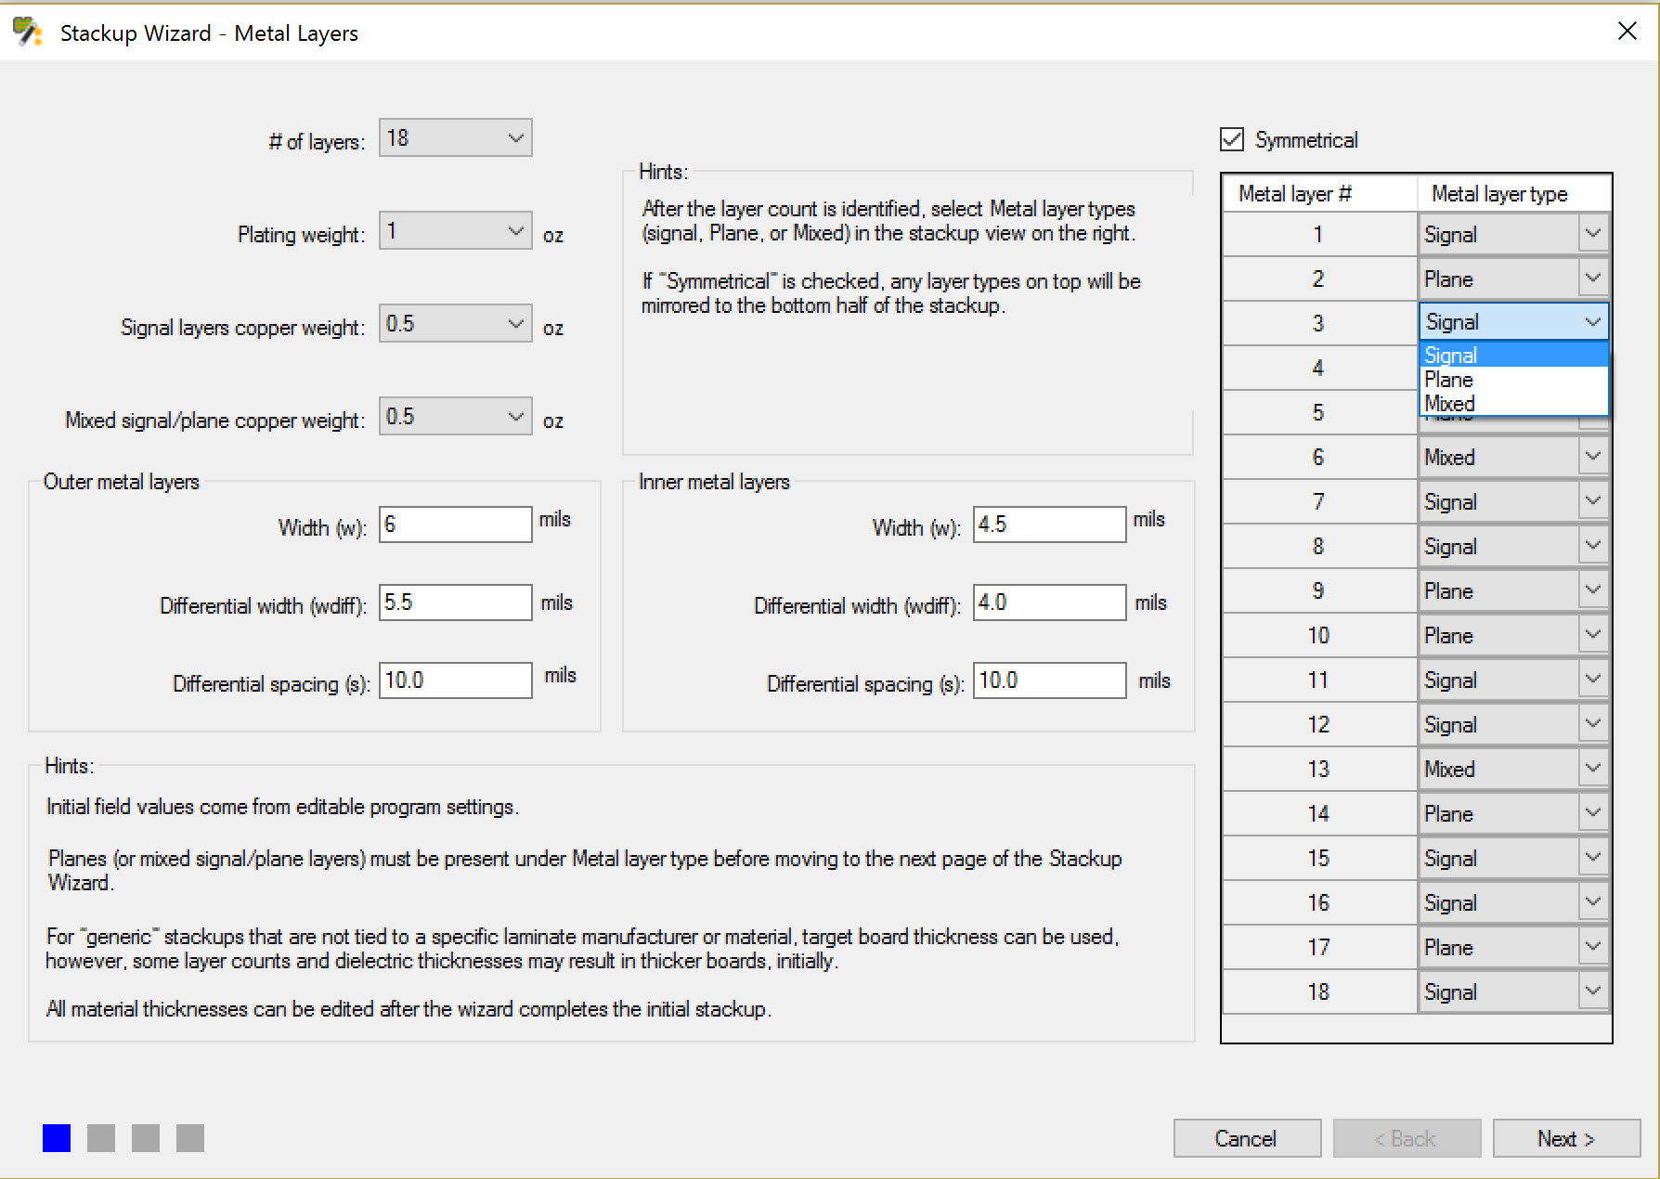Image resolution: width=1660 pixels, height=1179 pixels.
Task: Open the # of layers dropdown
Action: (x=455, y=138)
